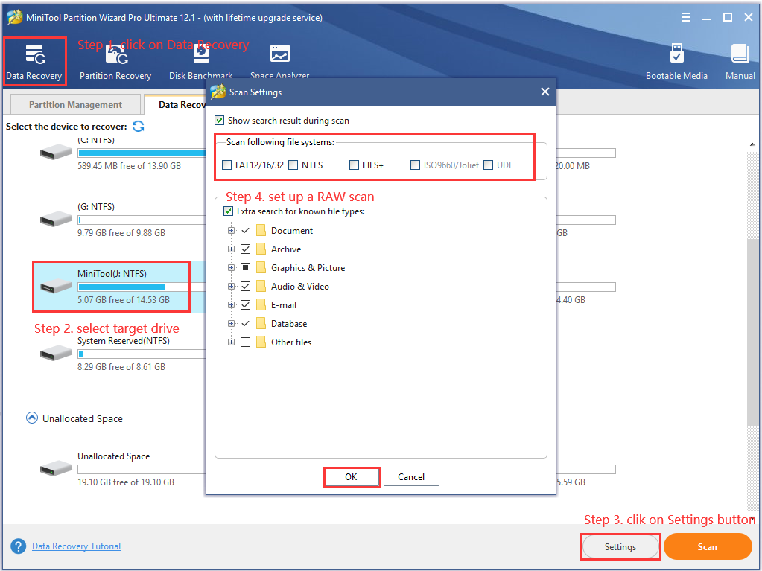Click the Document folder icon
The height and width of the screenshot is (571, 762).
pos(261,231)
